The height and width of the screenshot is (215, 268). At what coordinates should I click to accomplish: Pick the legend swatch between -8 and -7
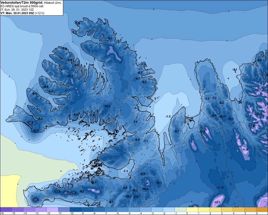tap(99, 210)
